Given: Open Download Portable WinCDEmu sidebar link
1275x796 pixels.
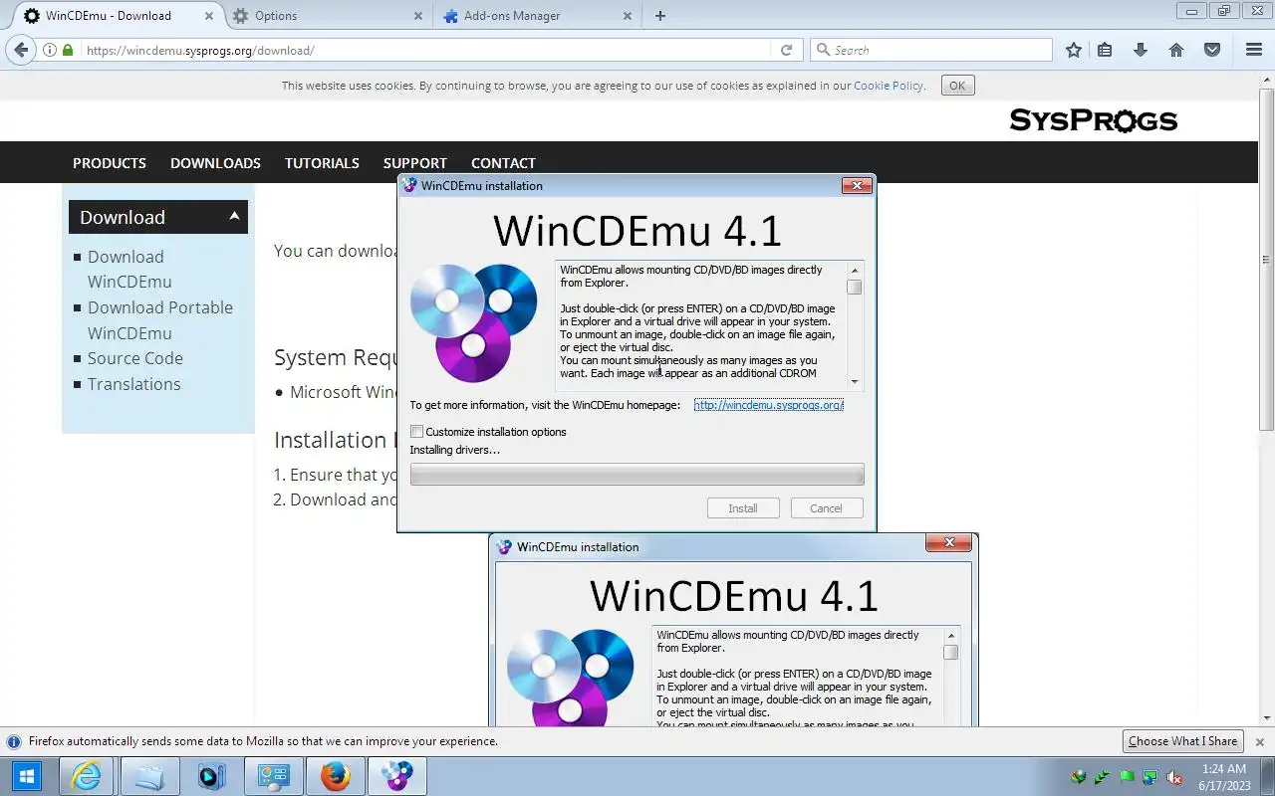Looking at the screenshot, I should click(160, 320).
